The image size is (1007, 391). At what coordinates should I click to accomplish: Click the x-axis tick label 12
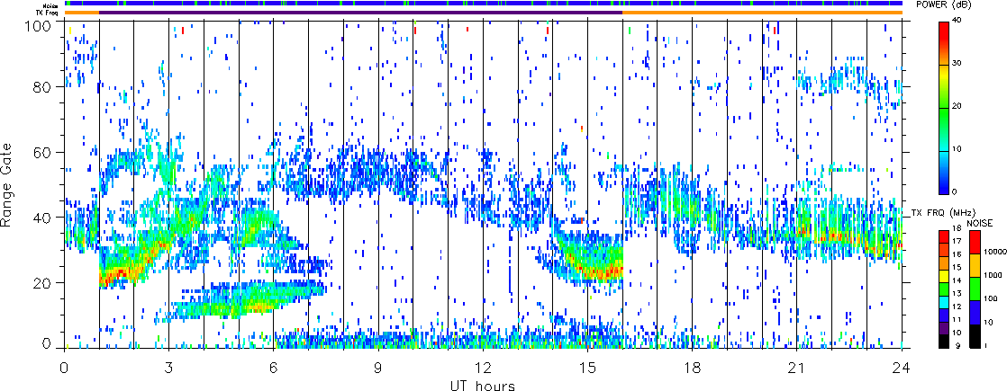(x=483, y=369)
